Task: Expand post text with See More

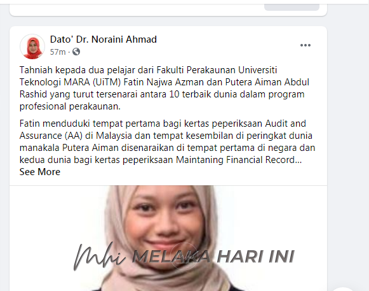Action: click(x=40, y=172)
